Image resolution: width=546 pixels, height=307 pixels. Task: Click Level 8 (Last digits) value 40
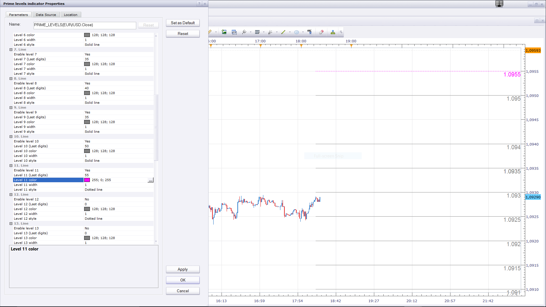click(x=87, y=88)
